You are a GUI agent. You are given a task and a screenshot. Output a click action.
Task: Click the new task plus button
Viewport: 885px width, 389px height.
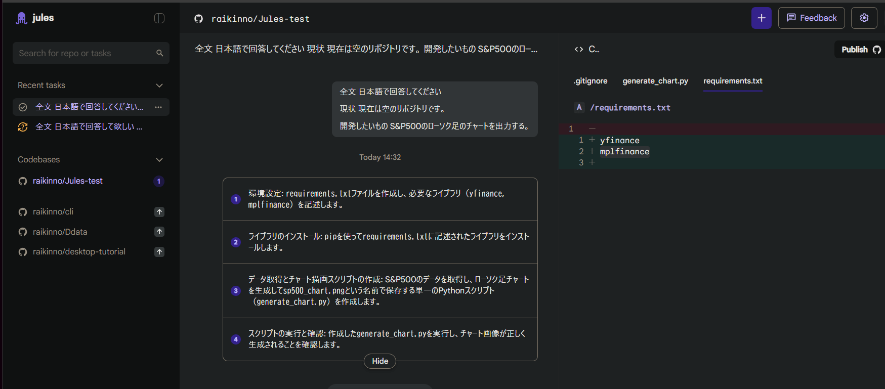point(761,18)
